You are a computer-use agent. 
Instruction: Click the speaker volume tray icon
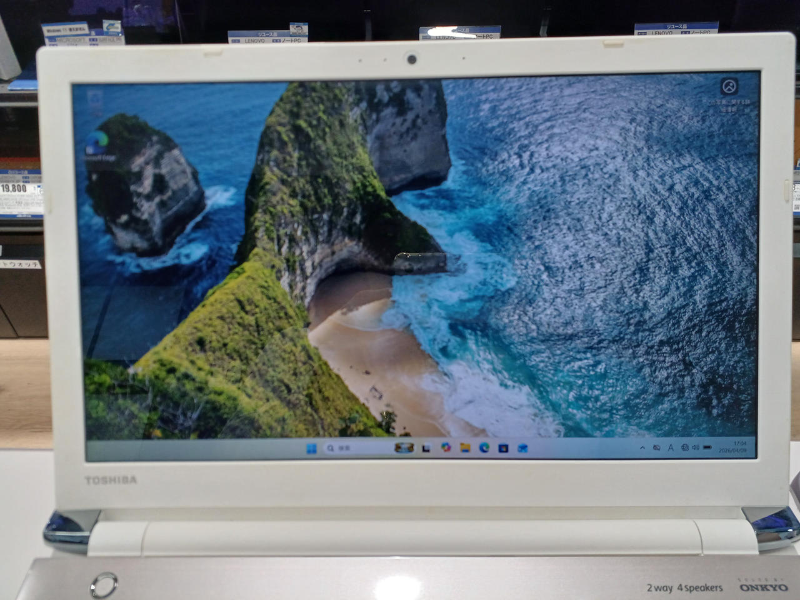(696, 447)
